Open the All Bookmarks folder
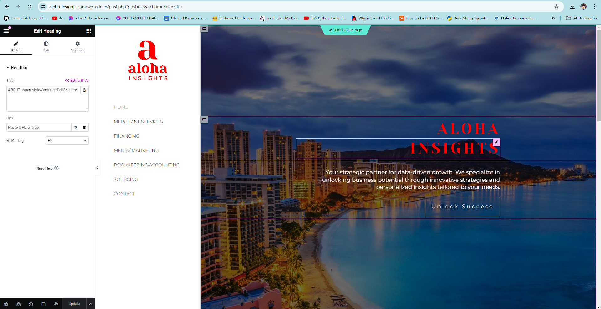601x309 pixels. 582,18
